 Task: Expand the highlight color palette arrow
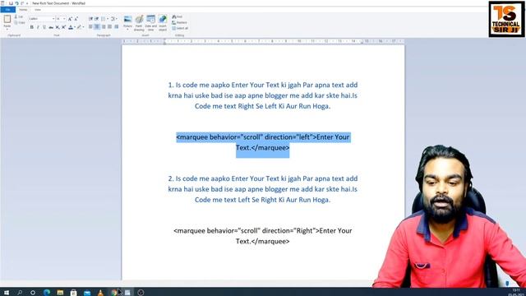click(x=84, y=27)
